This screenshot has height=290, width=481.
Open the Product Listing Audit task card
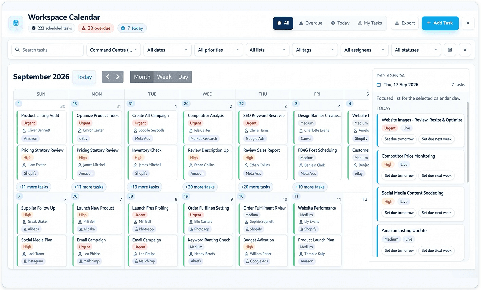pos(41,127)
